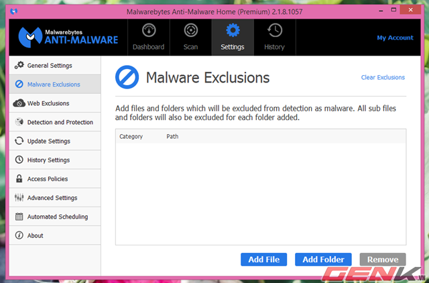
Task: Click the Automated Scheduling calendar icon
Action: 19,216
